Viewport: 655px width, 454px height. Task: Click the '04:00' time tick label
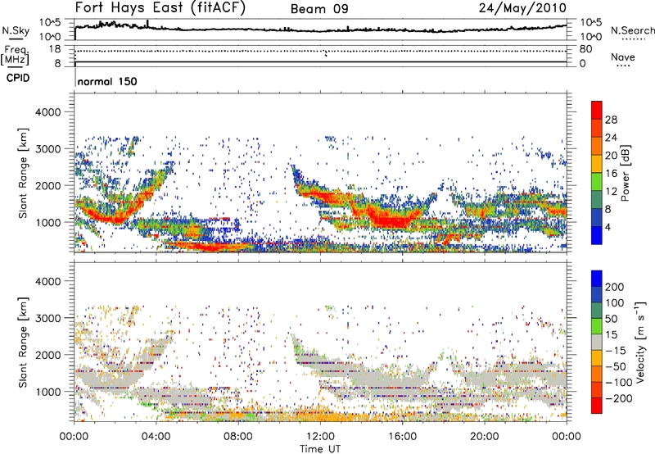click(156, 437)
